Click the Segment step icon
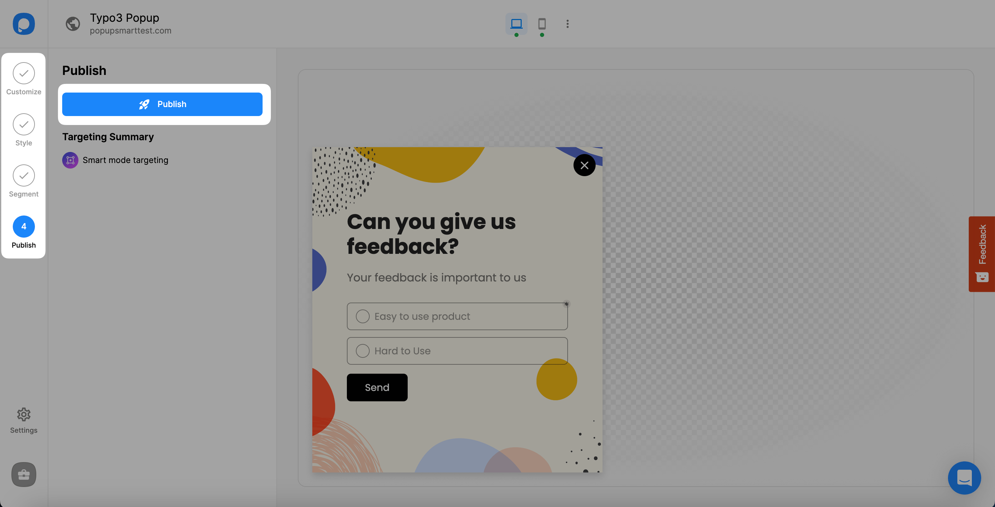Viewport: 995px width, 507px height. (24, 175)
